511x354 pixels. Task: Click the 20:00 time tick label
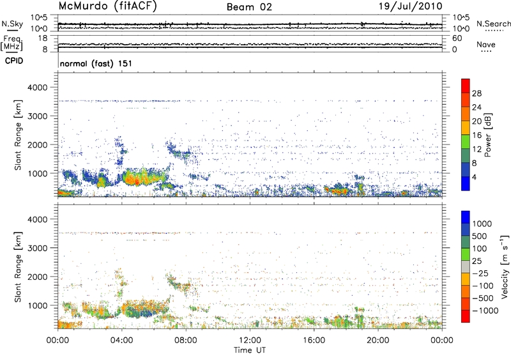(x=378, y=341)
